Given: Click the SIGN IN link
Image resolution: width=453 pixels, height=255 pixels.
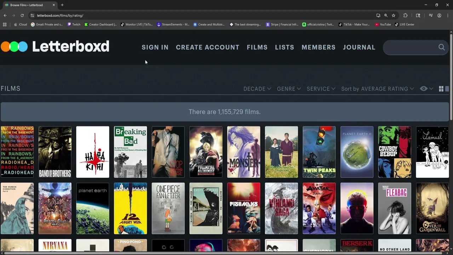Looking at the screenshot, I should [155, 47].
